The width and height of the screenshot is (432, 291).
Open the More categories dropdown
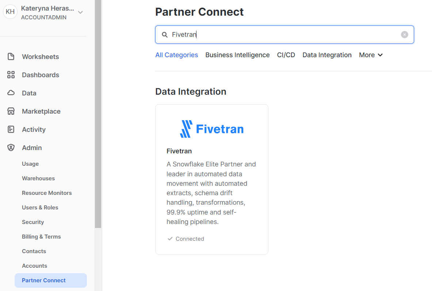tap(371, 55)
